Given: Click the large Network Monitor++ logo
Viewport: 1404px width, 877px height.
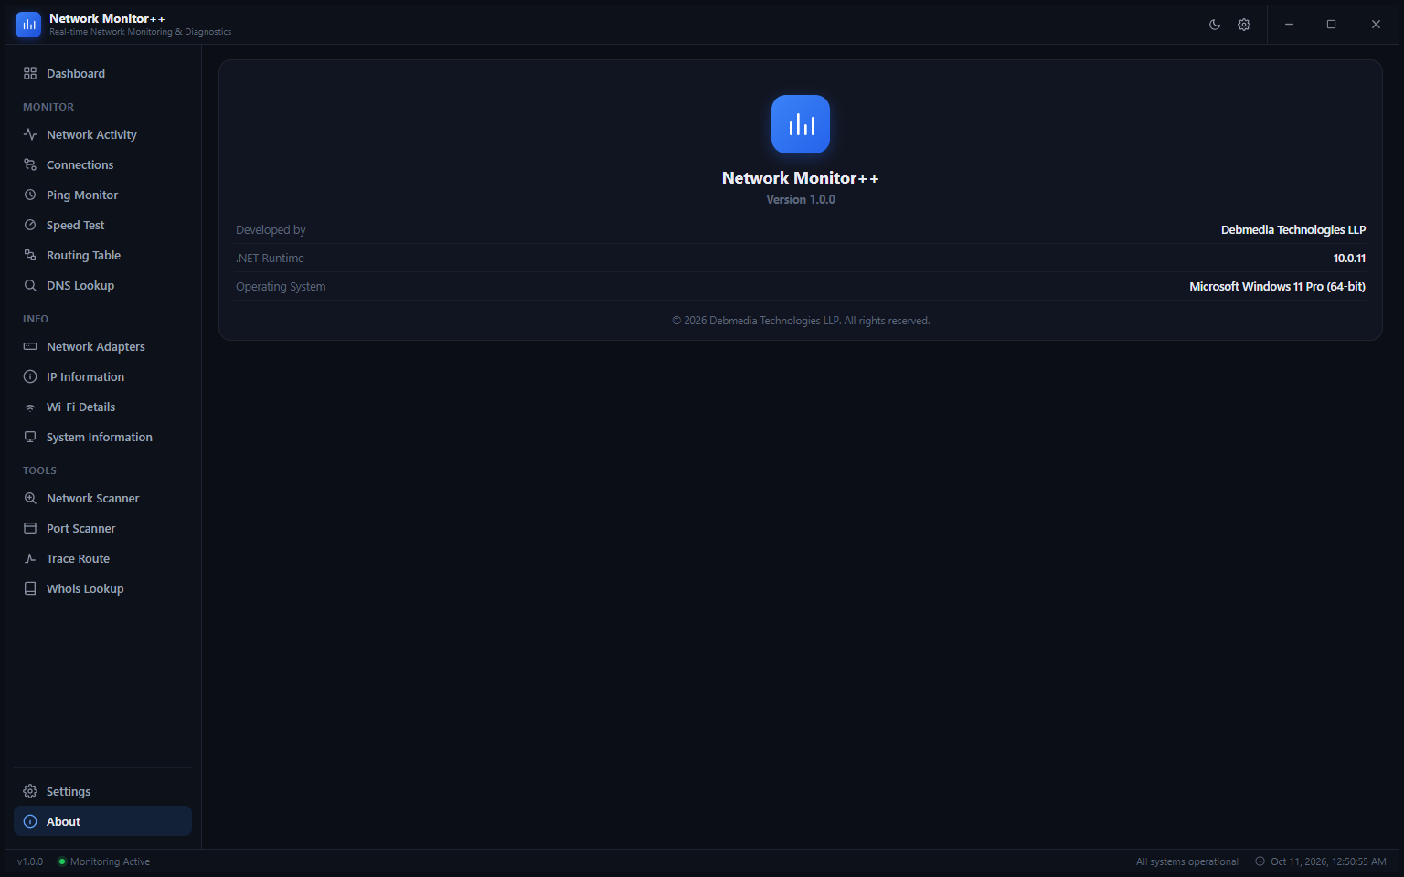Looking at the screenshot, I should (801, 124).
